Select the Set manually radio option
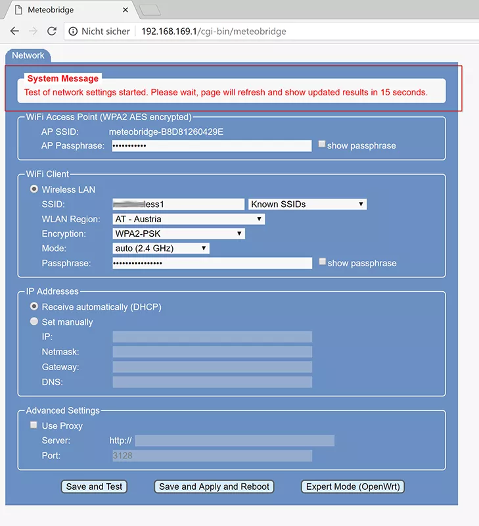The height and width of the screenshot is (526, 479). tap(34, 322)
